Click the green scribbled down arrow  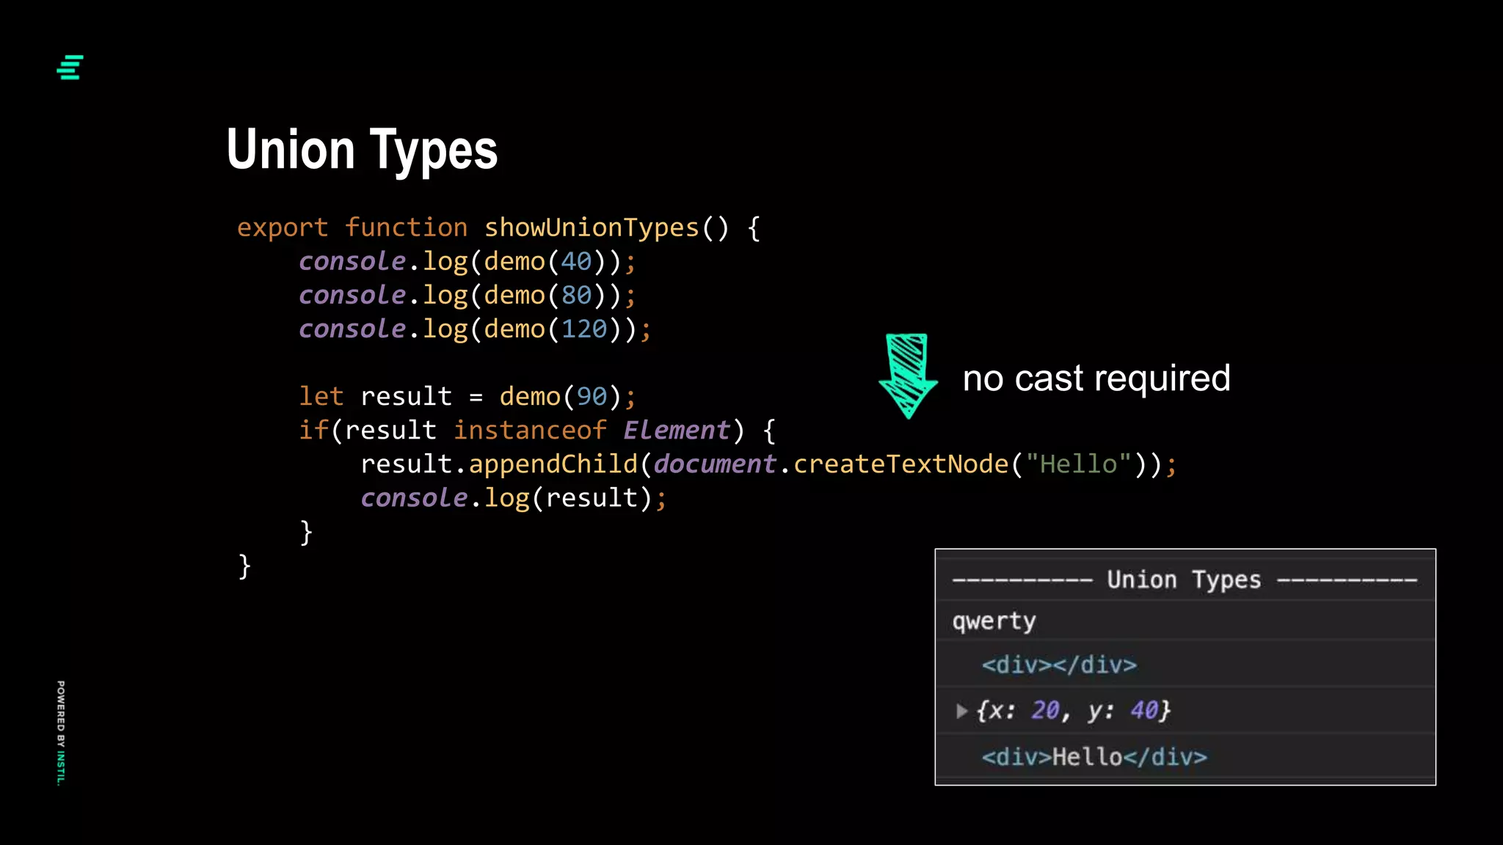[x=908, y=375]
